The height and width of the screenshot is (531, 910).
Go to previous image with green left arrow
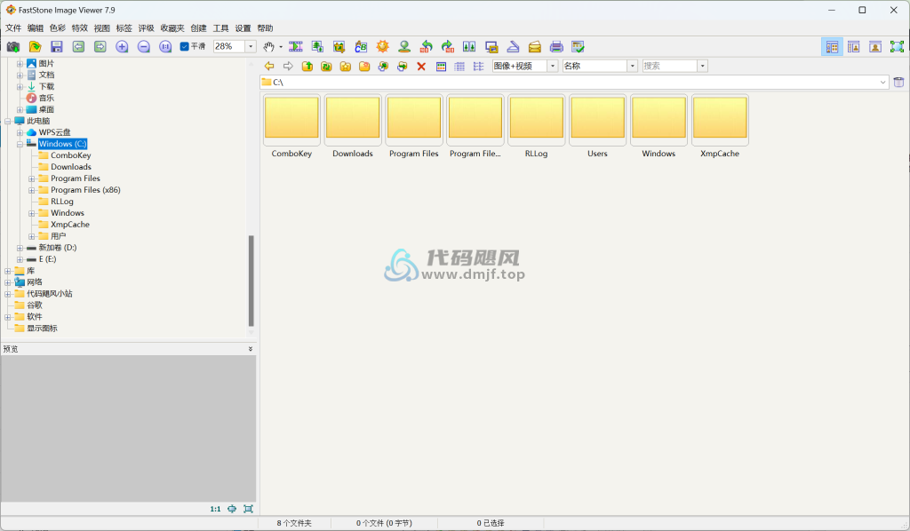click(78, 46)
